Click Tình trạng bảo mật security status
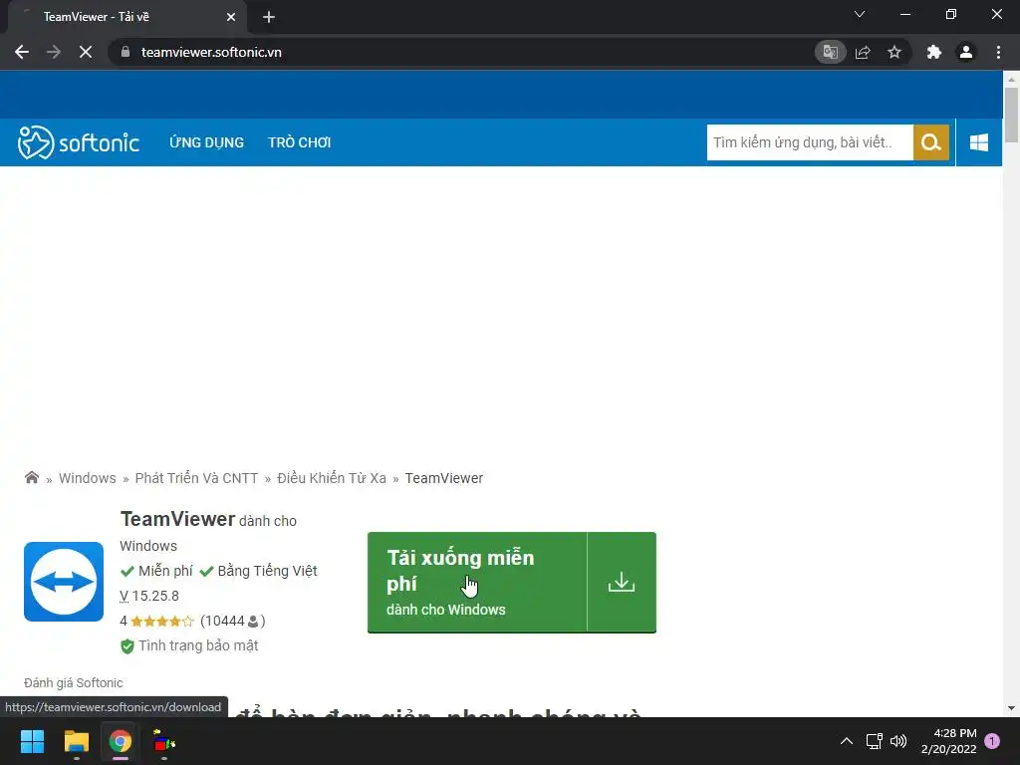 (189, 645)
